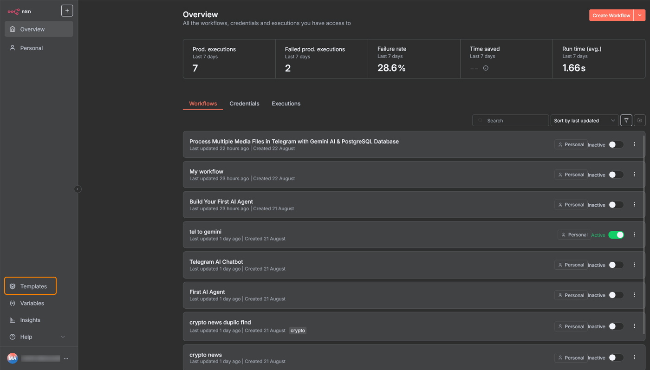Switch to the Credentials tab
The height and width of the screenshot is (370, 650).
(244, 104)
